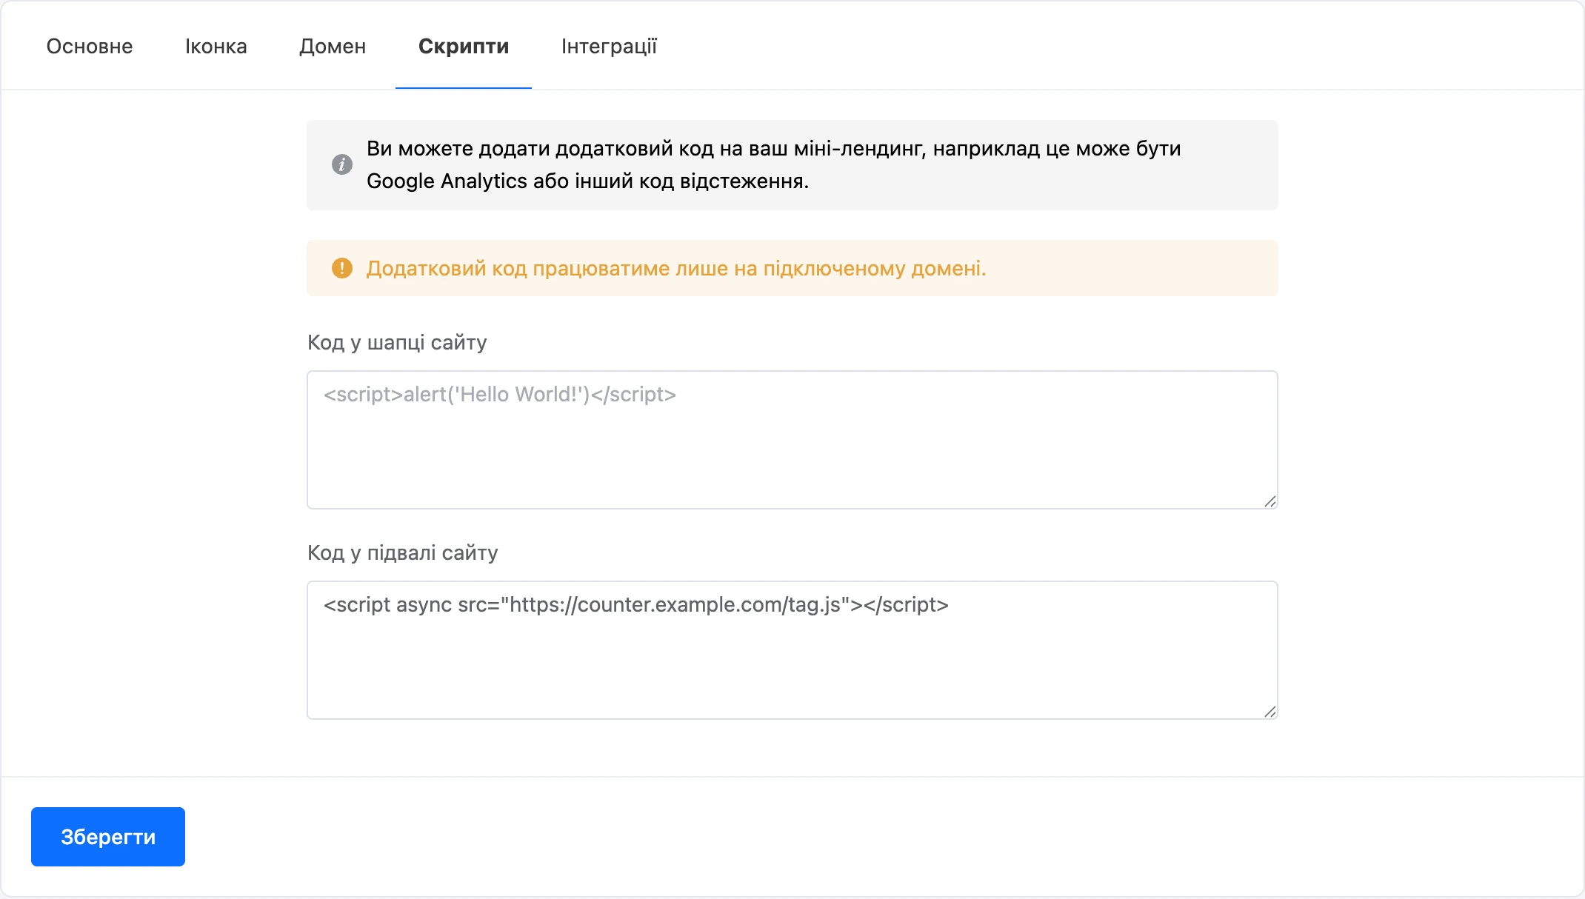Focus the footer code textarea
1585x899 pixels.
coord(792,650)
